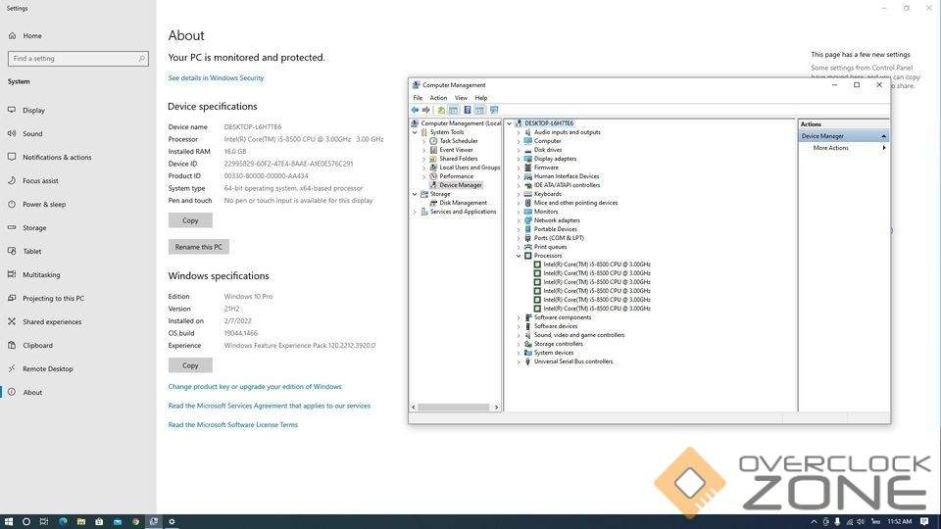
Task: Toggle the Show/Hide Console Tree toolbar icon
Action: point(453,111)
